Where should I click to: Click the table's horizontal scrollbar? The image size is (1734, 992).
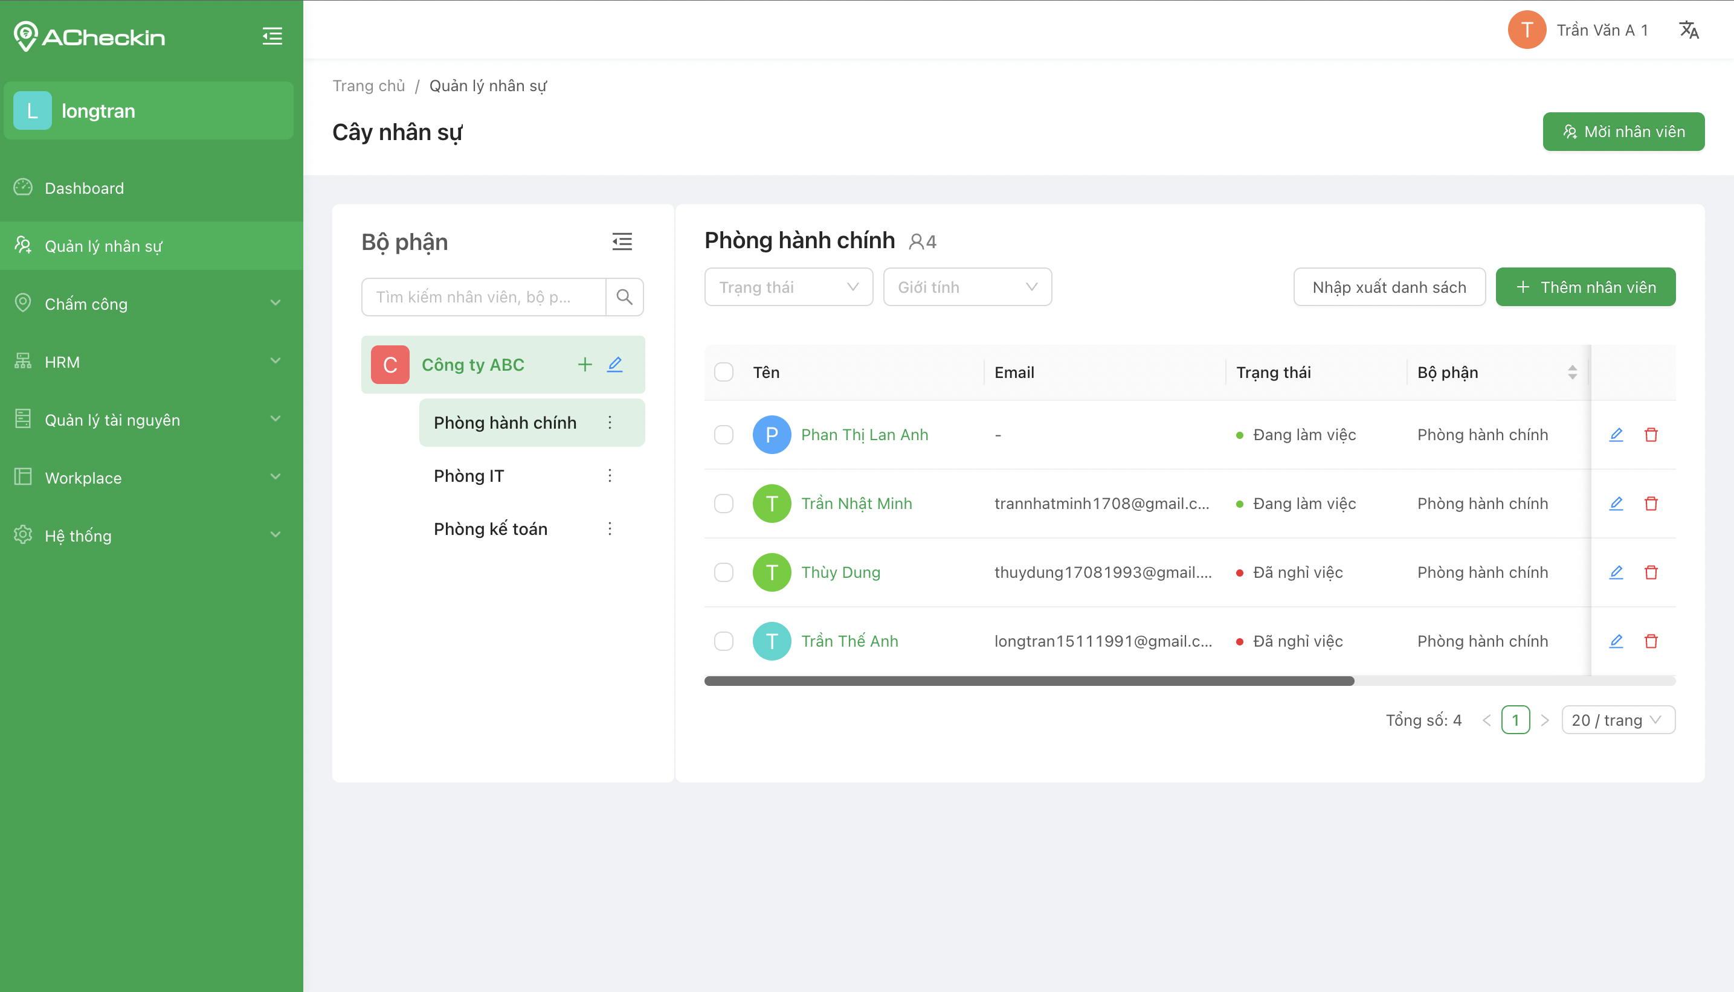(x=1028, y=680)
